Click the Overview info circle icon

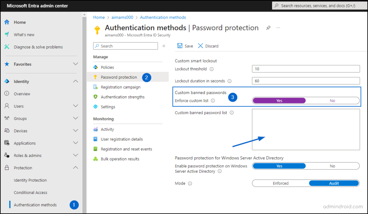click(x=7, y=93)
